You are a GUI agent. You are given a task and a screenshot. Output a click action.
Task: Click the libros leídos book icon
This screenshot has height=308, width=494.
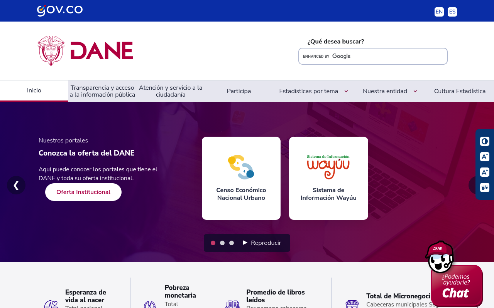[232, 304]
